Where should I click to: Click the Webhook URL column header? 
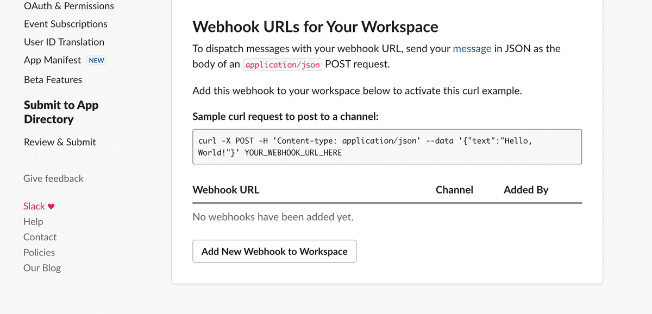[226, 190]
